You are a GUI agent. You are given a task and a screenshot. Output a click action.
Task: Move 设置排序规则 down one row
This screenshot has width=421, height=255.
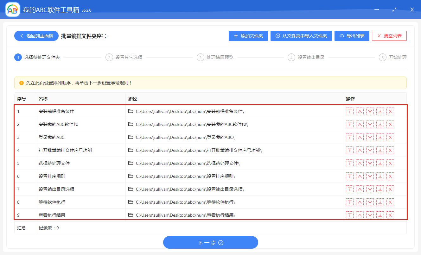tap(370, 176)
